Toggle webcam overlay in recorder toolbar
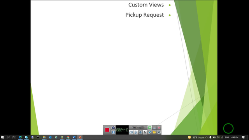This screenshot has height=140, width=249. click(x=140, y=132)
